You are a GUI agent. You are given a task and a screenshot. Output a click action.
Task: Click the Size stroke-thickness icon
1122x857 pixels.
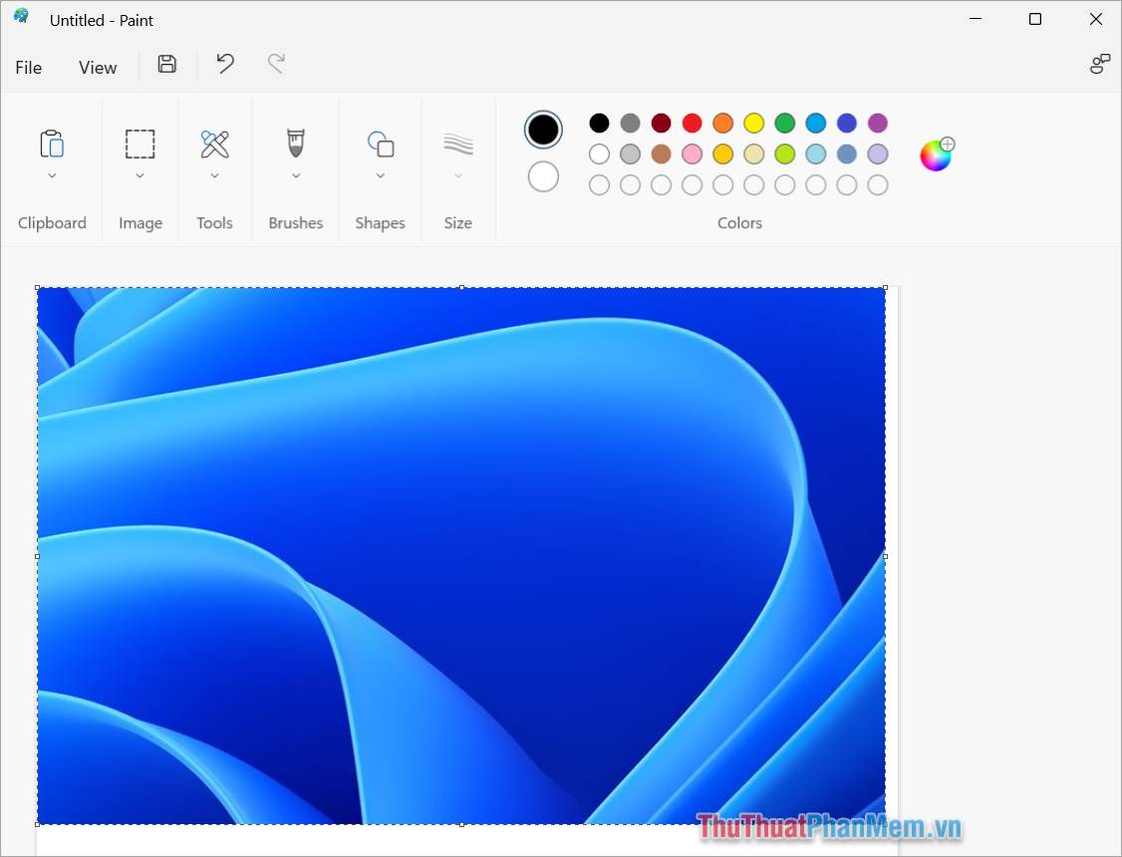(x=457, y=146)
